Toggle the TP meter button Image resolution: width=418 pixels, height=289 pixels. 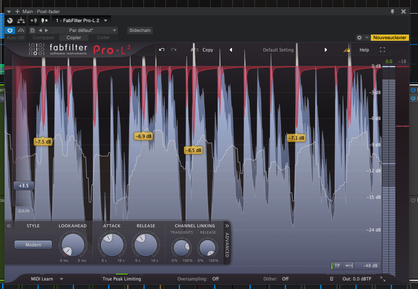pos(337,266)
